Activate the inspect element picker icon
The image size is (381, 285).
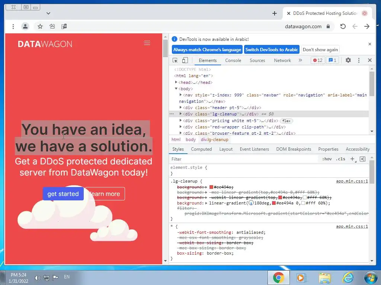point(175,60)
